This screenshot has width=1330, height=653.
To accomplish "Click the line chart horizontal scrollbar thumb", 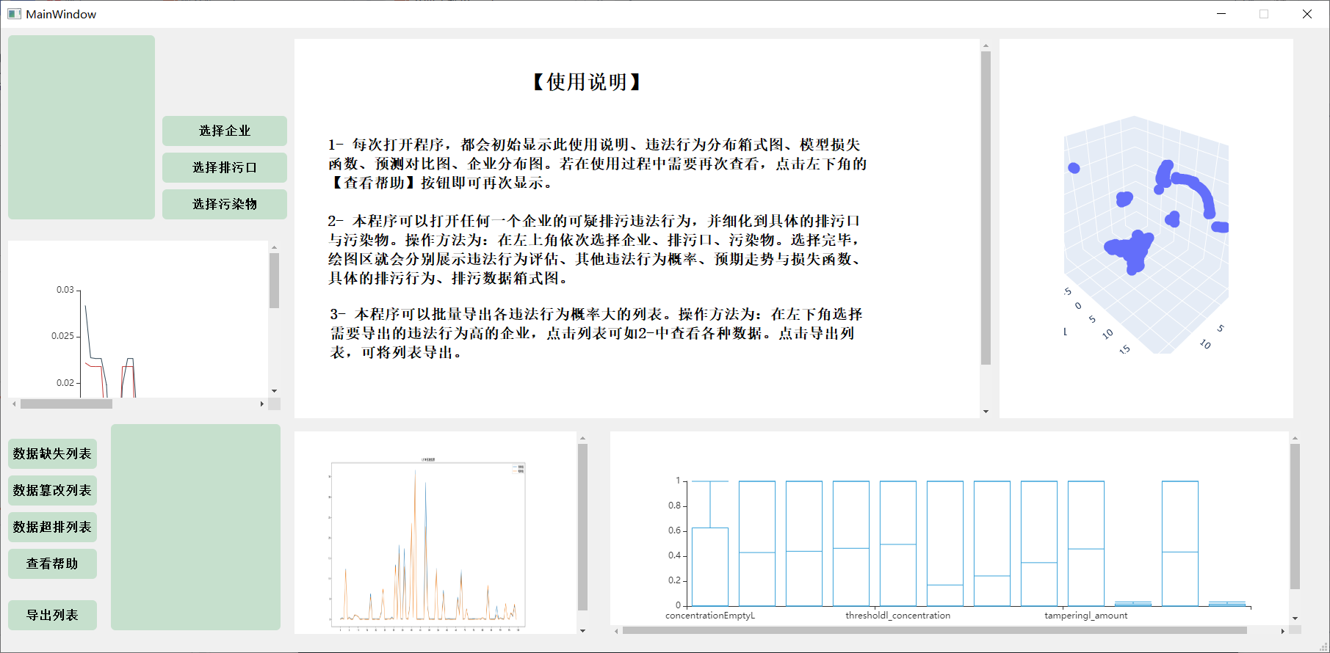I will 66,404.
